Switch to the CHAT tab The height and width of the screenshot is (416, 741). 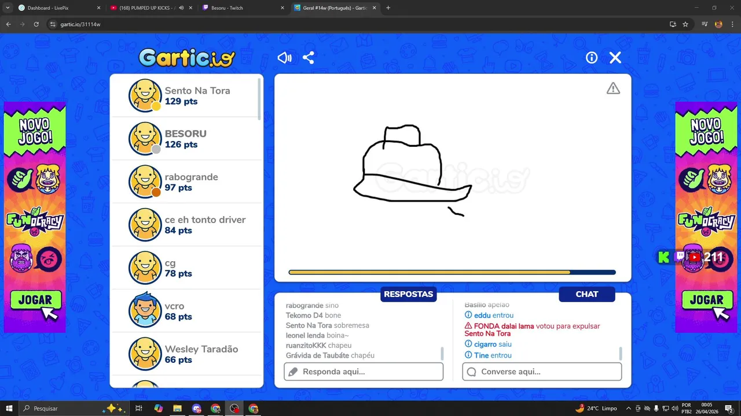coord(586,294)
